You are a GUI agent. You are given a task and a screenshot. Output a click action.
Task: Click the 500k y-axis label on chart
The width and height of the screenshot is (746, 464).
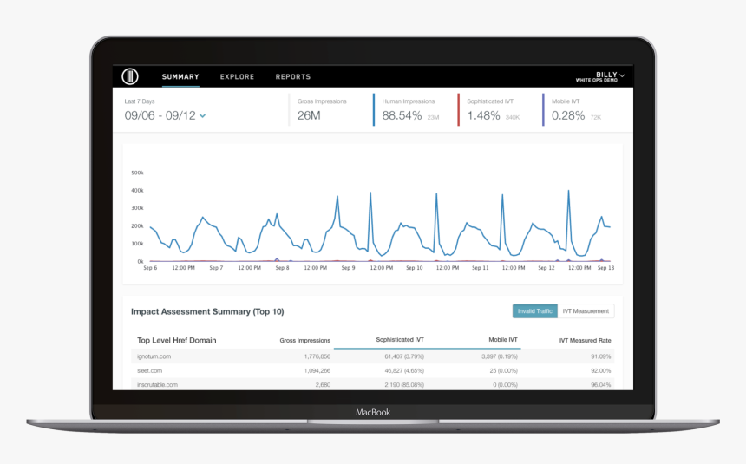137,173
